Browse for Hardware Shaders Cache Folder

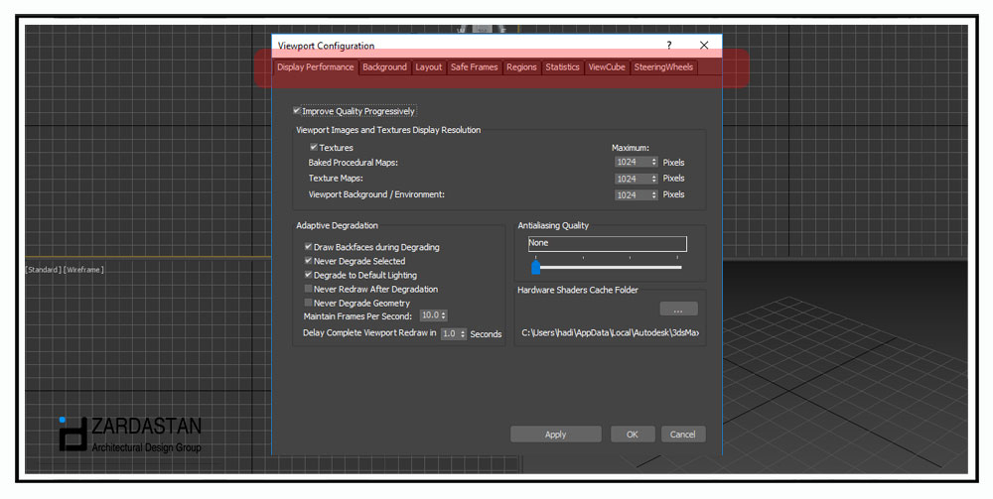tap(678, 309)
